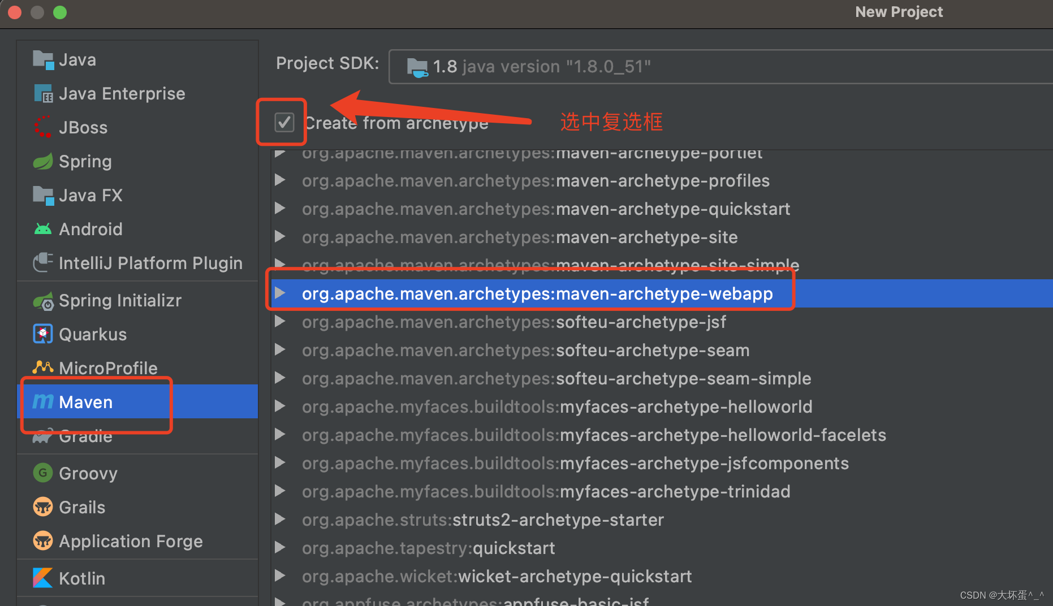Select Java Enterprise project type
Screen dimensions: 1053x606
coord(137,94)
